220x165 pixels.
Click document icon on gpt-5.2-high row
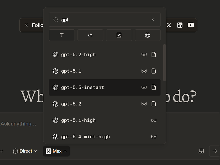[154, 55]
